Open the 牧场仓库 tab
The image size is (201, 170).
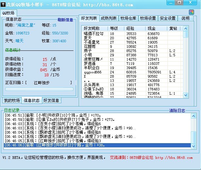pos(128,18)
